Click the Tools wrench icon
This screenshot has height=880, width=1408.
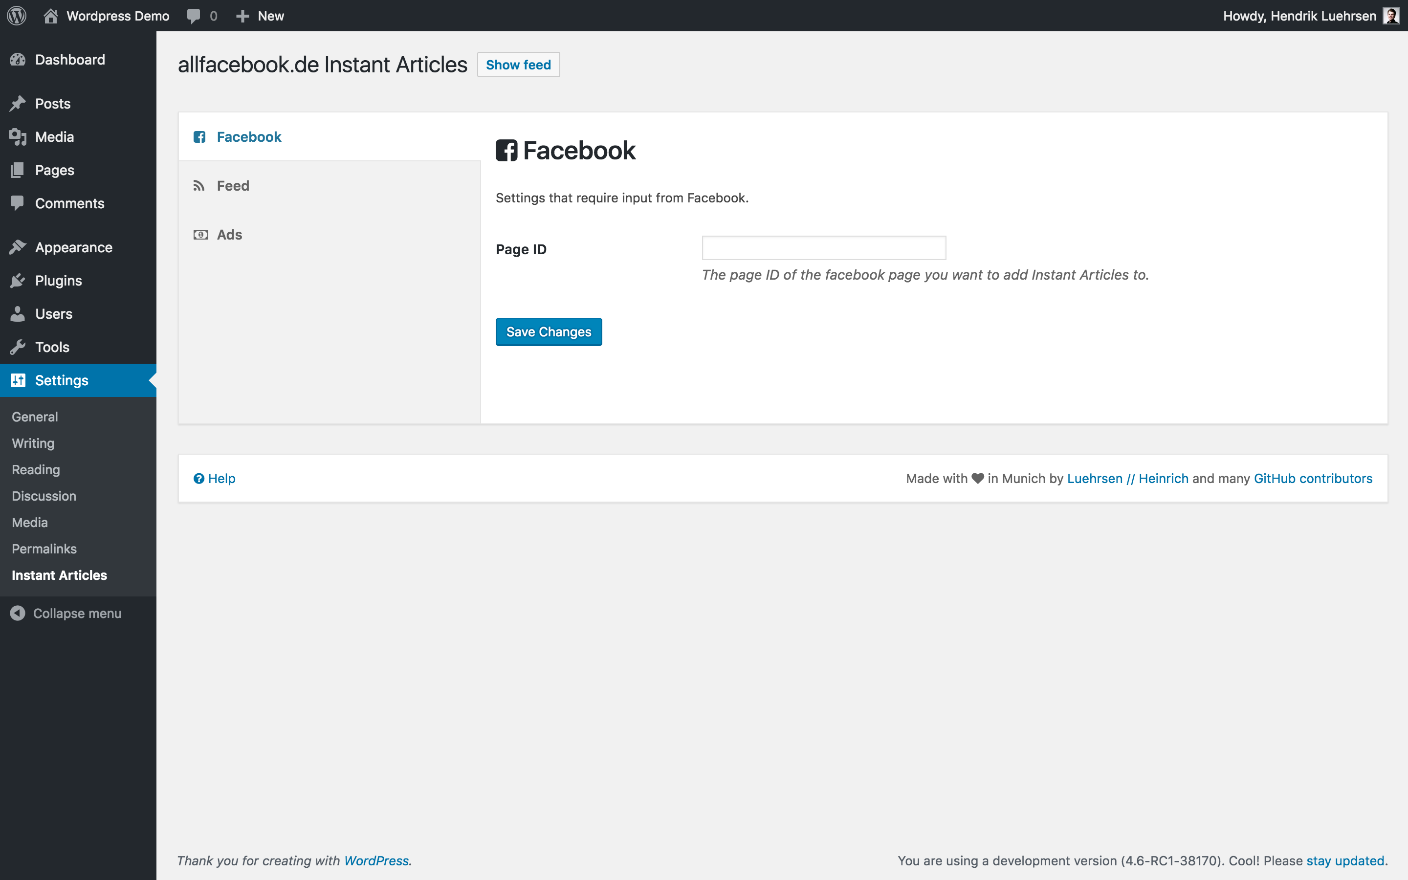pyautogui.click(x=18, y=347)
